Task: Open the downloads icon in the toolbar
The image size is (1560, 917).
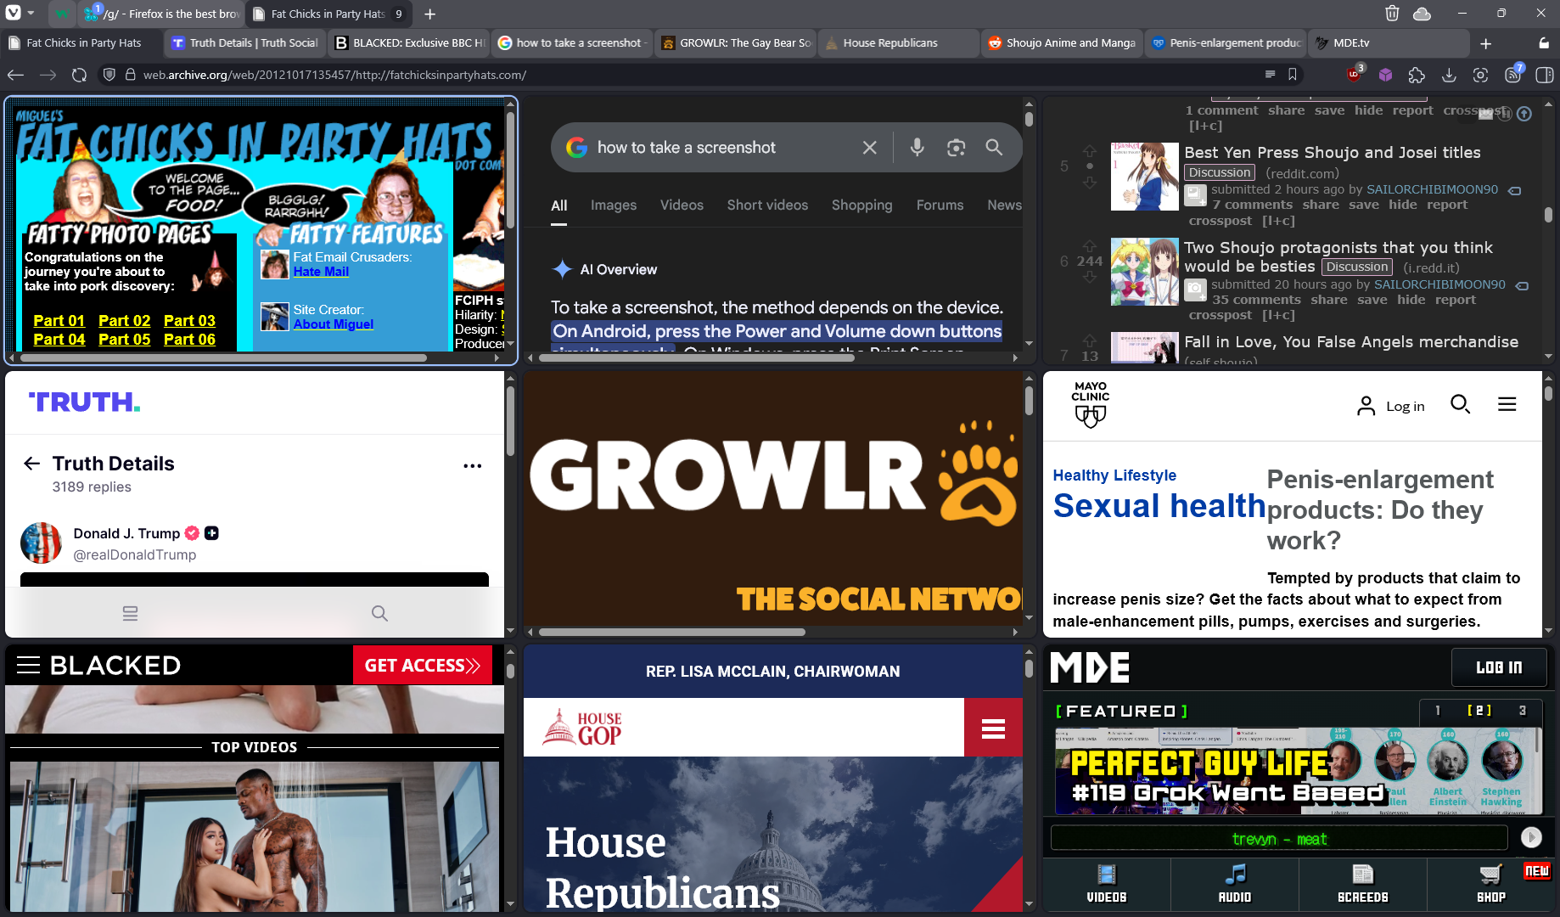Action: [x=1449, y=75]
